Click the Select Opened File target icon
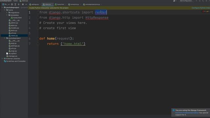This screenshot has height=118, width=210. (x=12, y=4)
